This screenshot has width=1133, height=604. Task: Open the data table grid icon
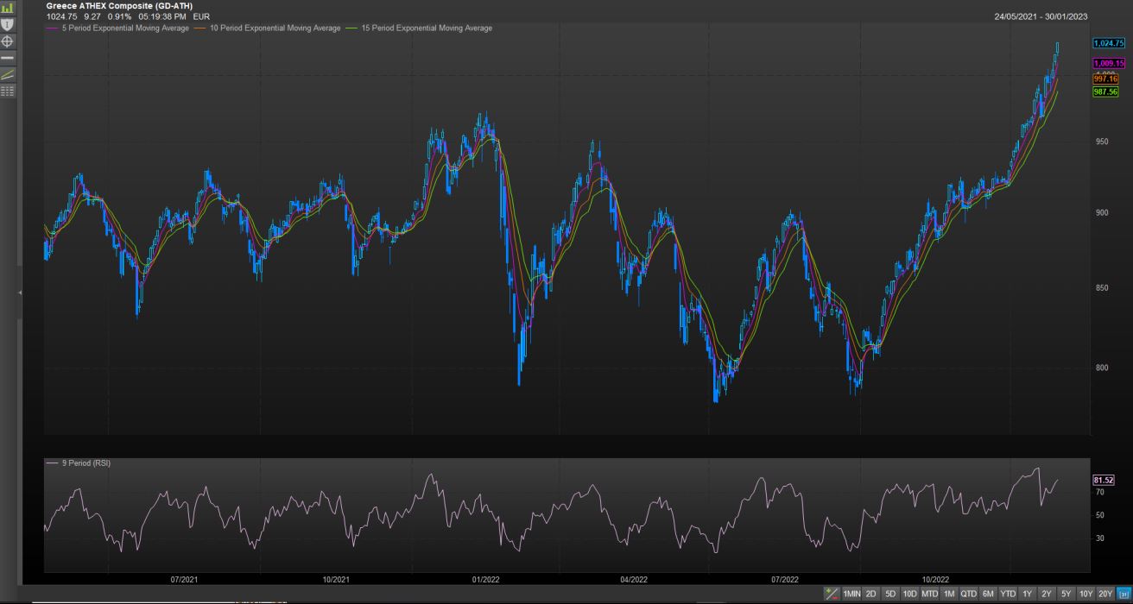coord(8,91)
